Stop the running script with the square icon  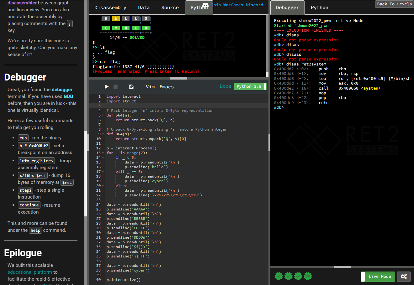tap(115, 86)
